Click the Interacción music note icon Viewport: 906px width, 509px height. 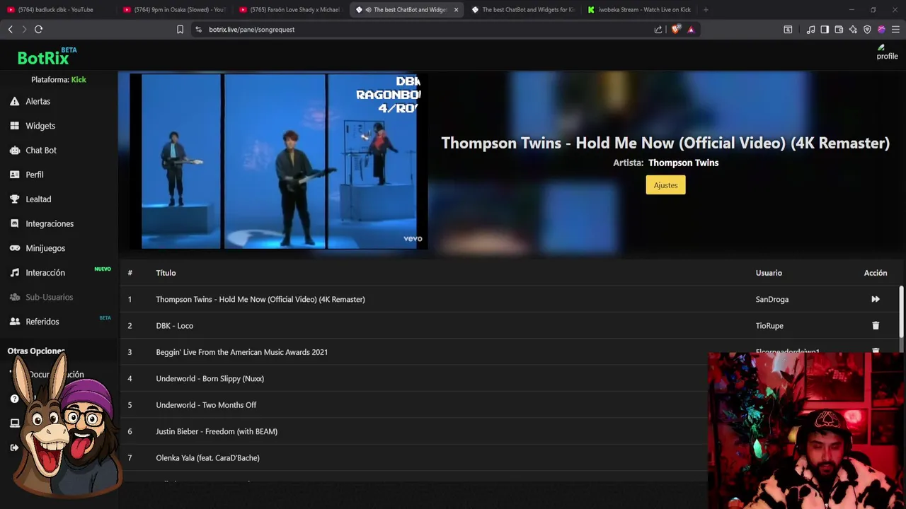pyautogui.click(x=14, y=272)
